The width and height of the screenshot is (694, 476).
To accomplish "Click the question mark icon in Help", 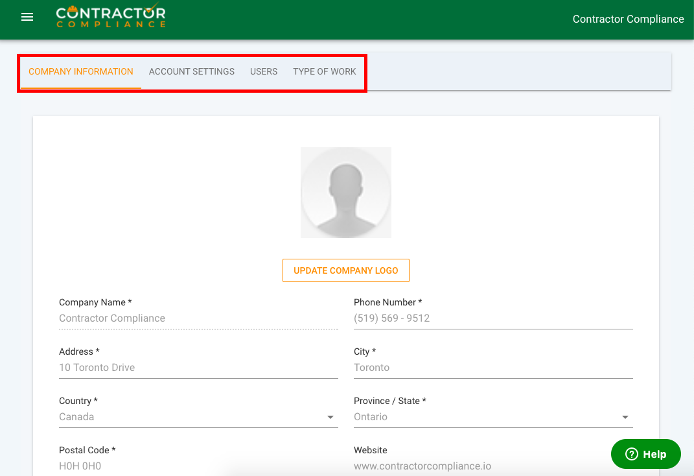I will click(632, 455).
